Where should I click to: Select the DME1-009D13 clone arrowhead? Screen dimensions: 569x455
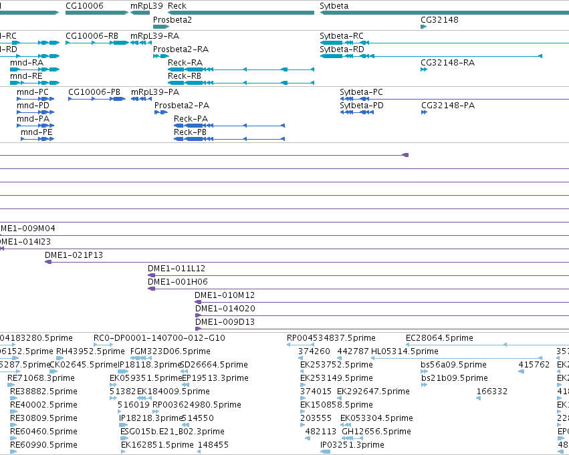(198, 329)
